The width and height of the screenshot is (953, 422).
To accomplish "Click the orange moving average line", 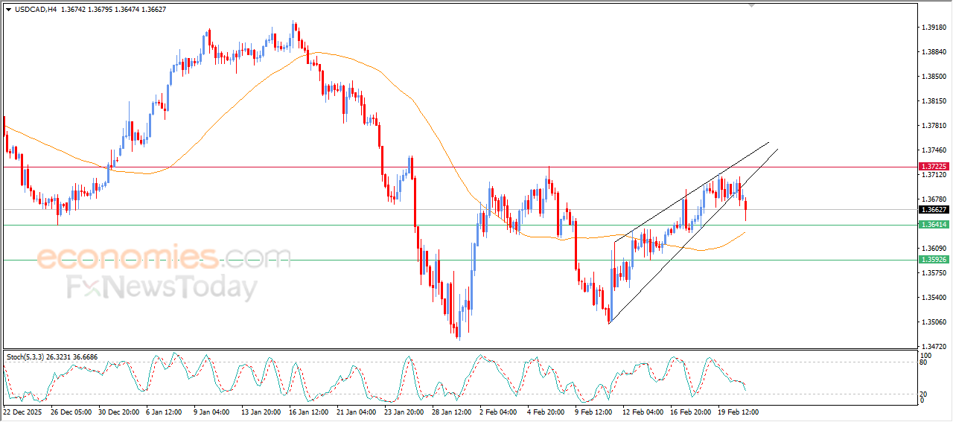I will click(223, 118).
